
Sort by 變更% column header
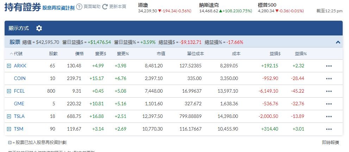click(123, 53)
